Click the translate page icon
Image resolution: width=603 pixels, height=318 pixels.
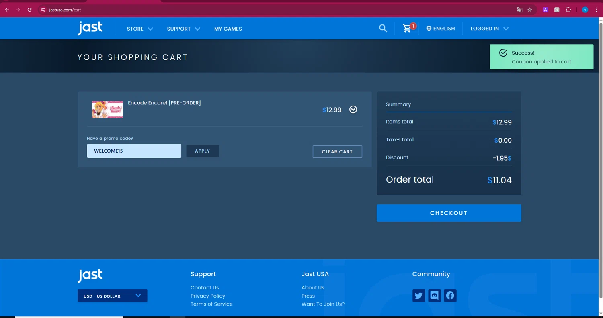(519, 10)
